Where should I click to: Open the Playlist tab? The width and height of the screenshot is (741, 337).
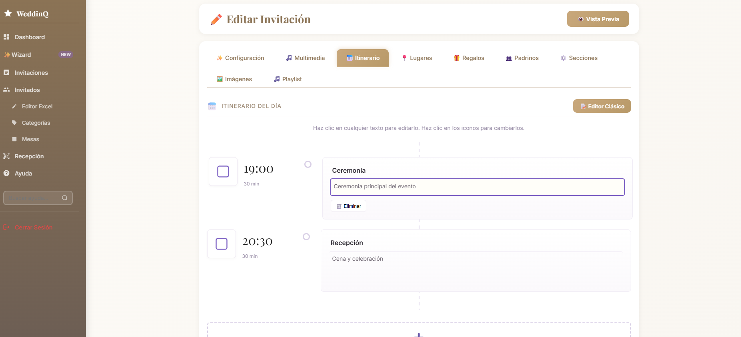(x=288, y=79)
